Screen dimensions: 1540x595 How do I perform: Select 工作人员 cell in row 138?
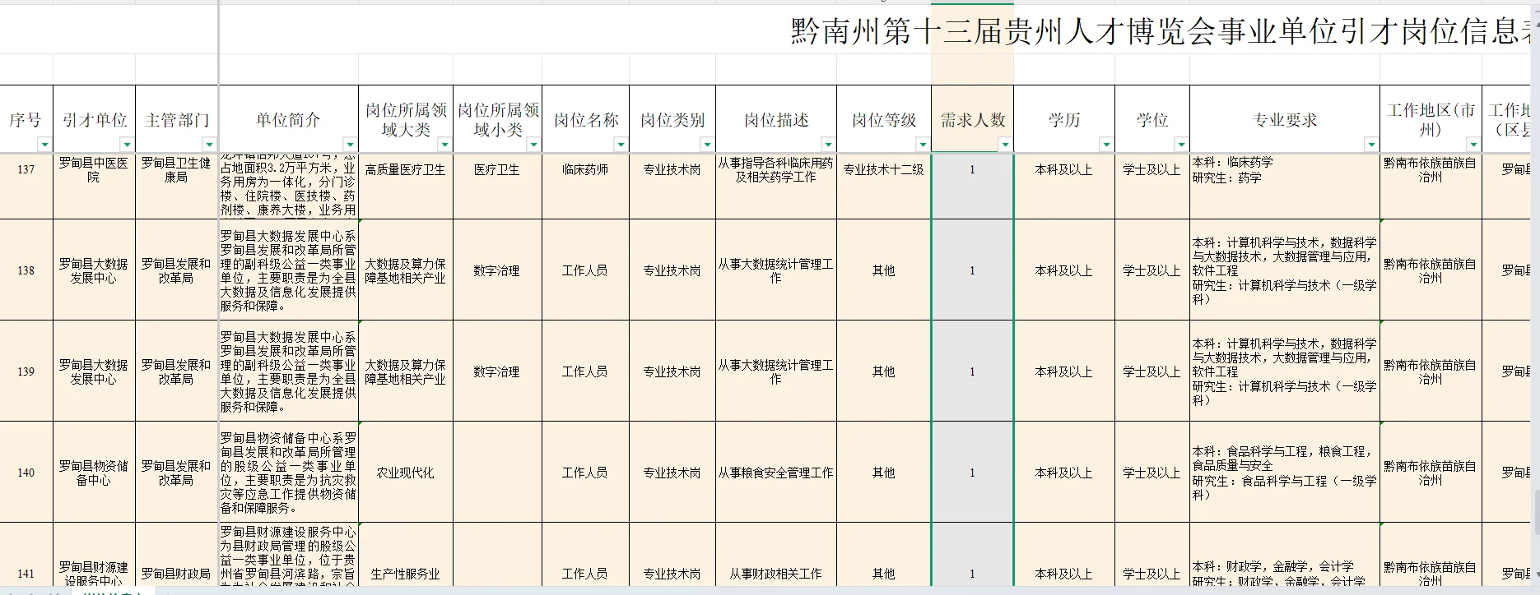[x=585, y=270]
